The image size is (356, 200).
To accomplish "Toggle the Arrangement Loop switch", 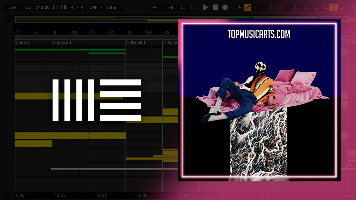I will 333,7.
